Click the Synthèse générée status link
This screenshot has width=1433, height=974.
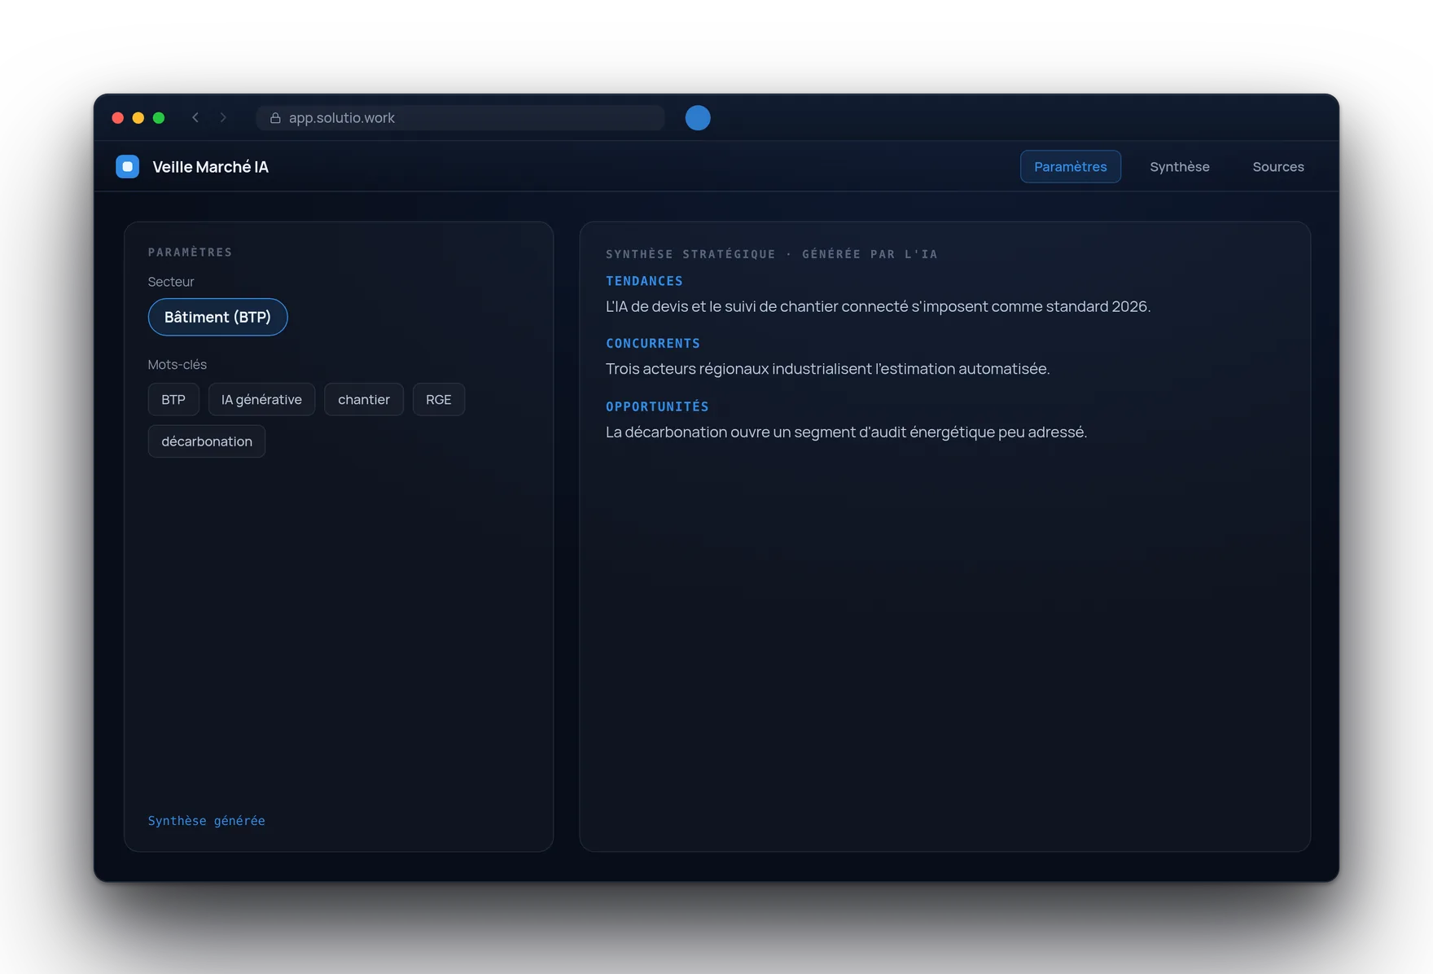click(207, 821)
